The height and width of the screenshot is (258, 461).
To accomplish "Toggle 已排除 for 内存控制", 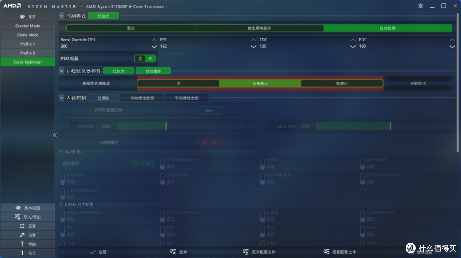I will (x=103, y=98).
